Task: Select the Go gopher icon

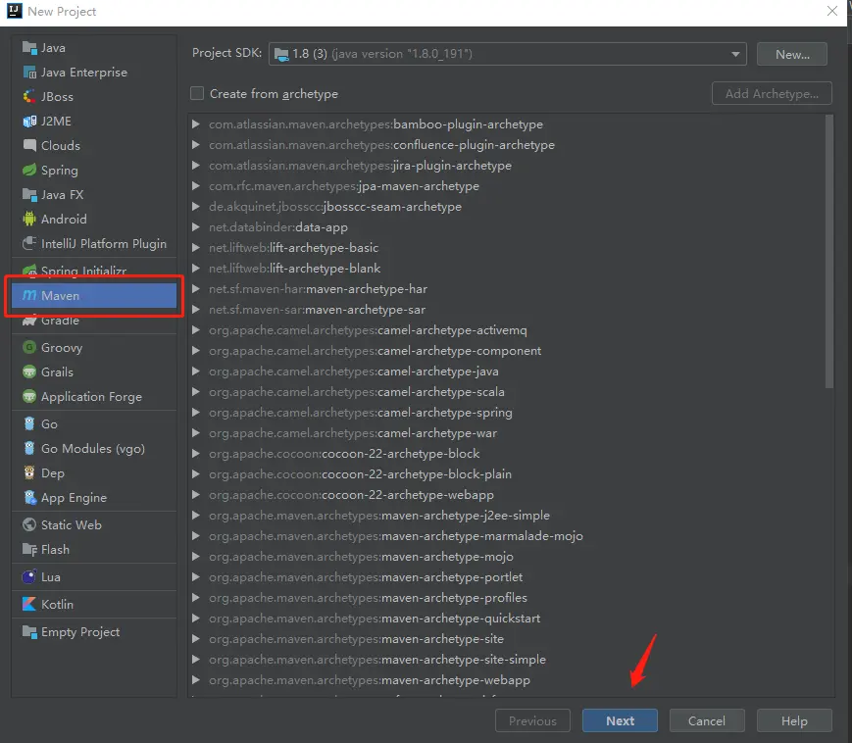Action: [29, 423]
